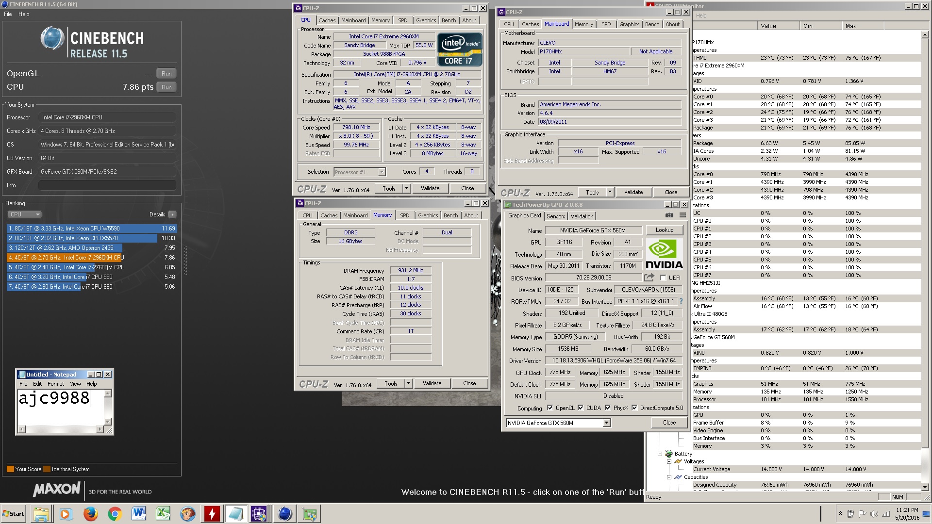The height and width of the screenshot is (524, 932).
Task: Click the Battery icon in HWMonitor tree
Action: (669, 454)
